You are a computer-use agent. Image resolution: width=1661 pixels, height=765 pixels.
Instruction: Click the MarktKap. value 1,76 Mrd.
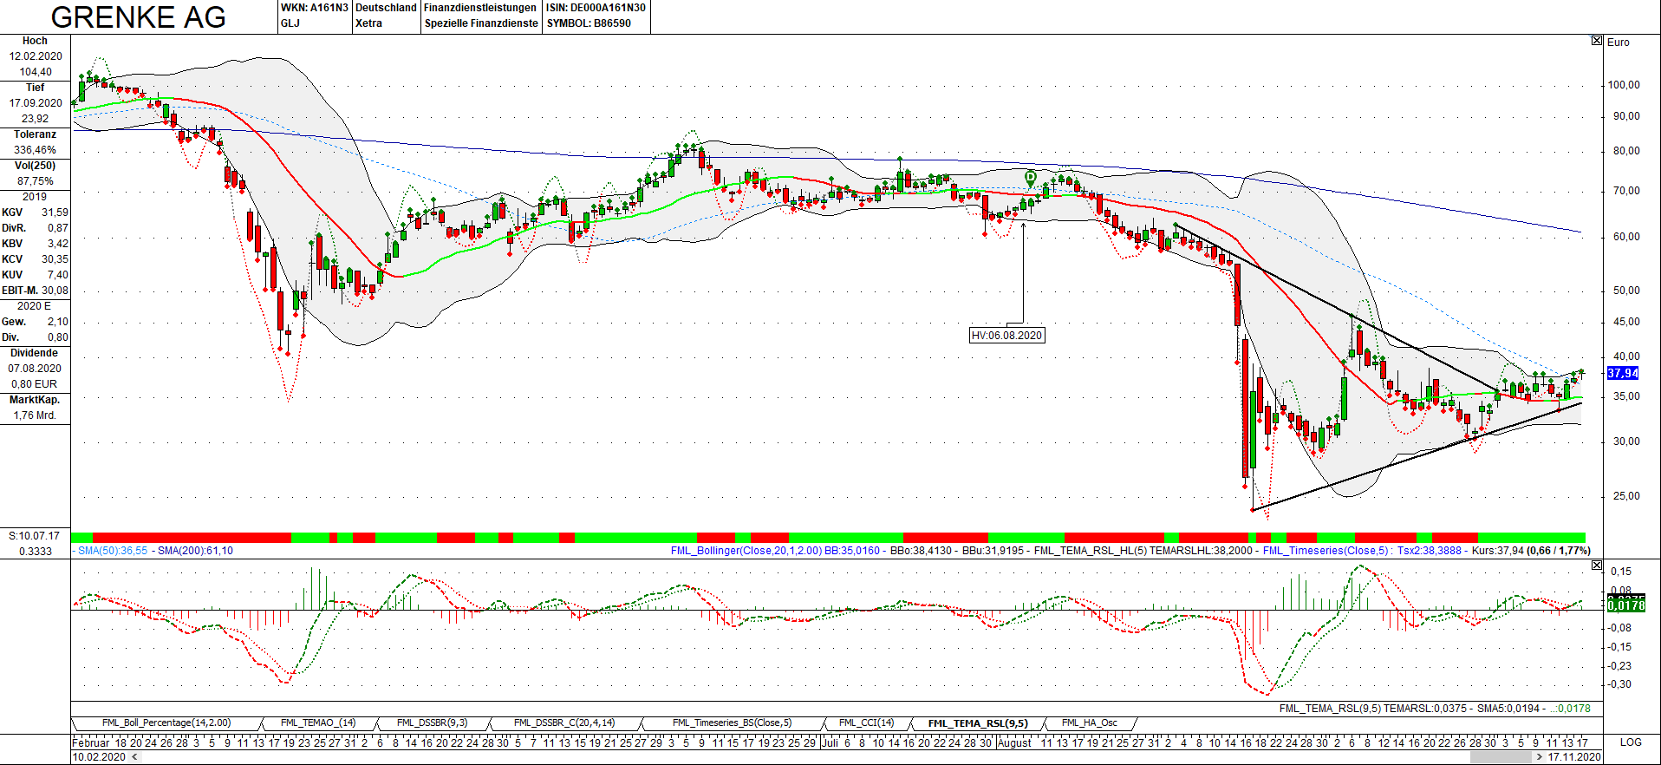pos(36,415)
